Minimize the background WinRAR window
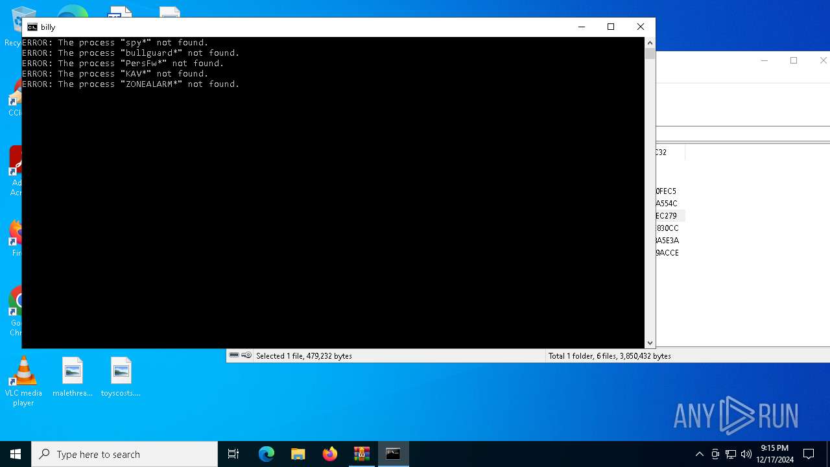The image size is (830, 467). pos(764,60)
